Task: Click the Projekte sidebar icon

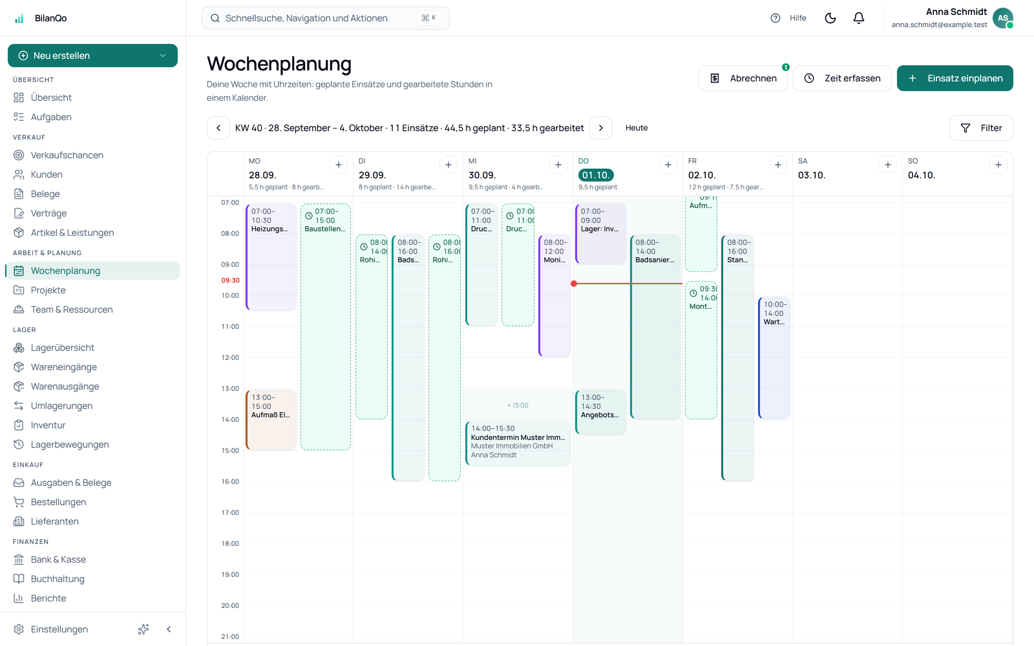Action: point(19,290)
